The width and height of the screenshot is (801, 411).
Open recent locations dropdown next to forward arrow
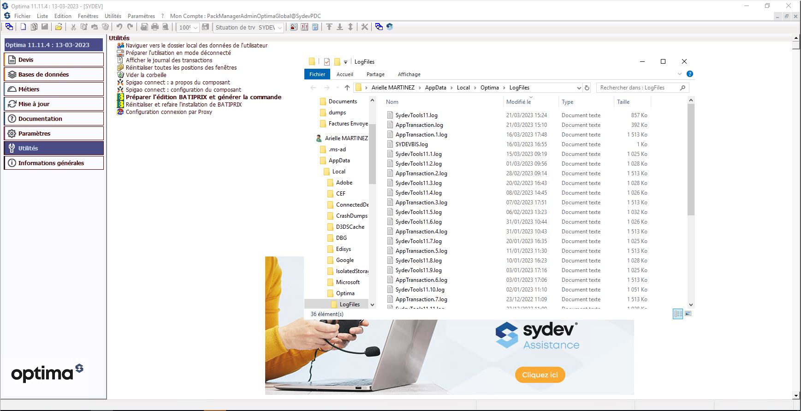tap(338, 88)
